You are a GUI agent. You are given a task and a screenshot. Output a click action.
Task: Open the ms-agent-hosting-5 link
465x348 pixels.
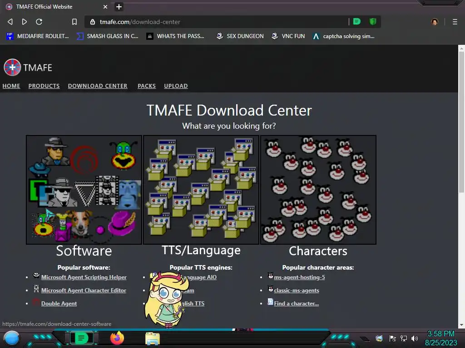point(299,277)
